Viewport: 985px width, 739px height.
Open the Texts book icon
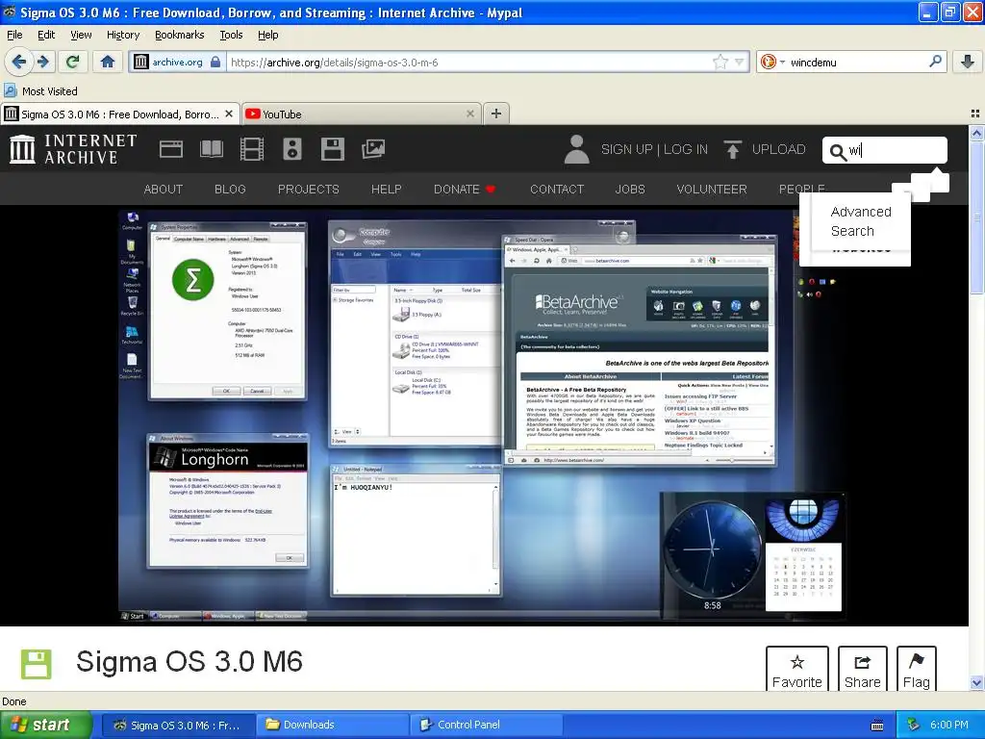click(x=212, y=149)
